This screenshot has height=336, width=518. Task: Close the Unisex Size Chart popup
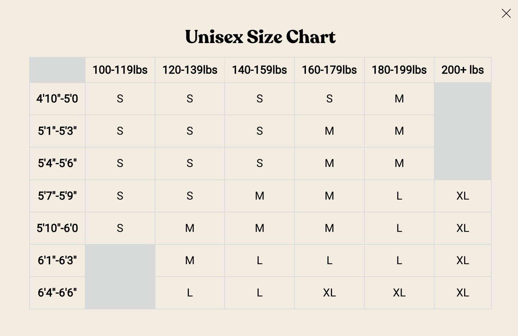[x=506, y=14]
